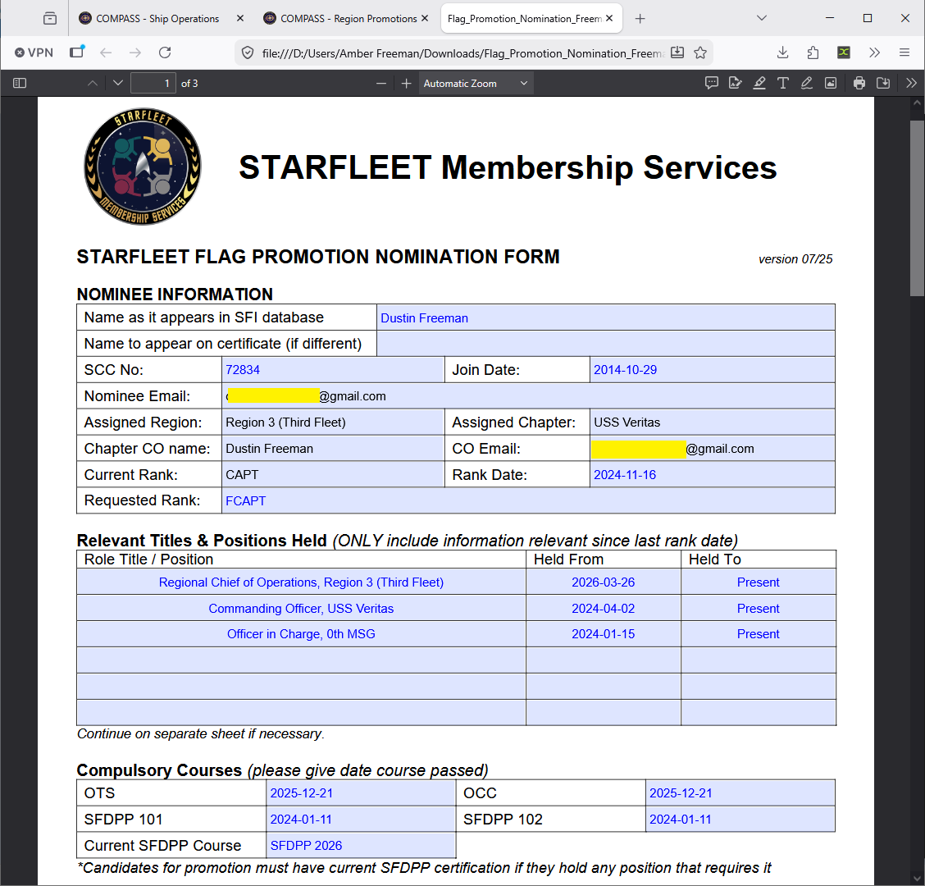Screen dimensions: 925x886
Task: Click the OCC date field
Action: 740,792
